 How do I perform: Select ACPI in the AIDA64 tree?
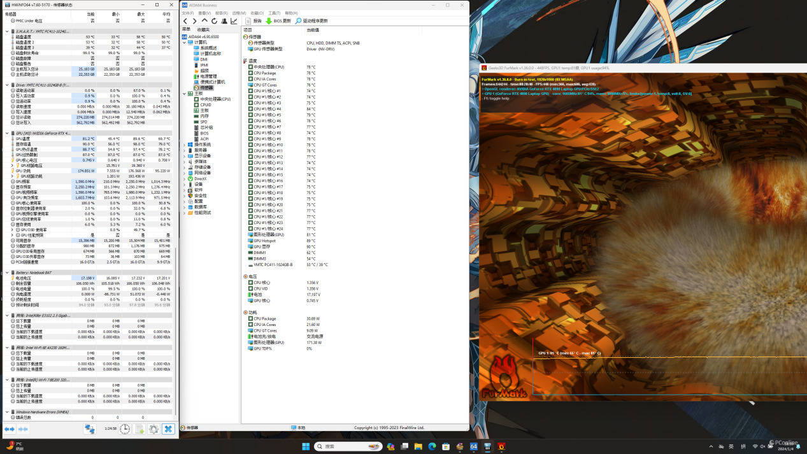tap(204, 139)
